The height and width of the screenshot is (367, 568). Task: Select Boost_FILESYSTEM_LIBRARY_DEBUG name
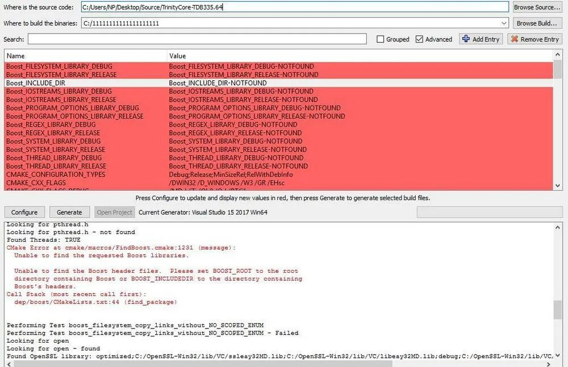click(59, 66)
